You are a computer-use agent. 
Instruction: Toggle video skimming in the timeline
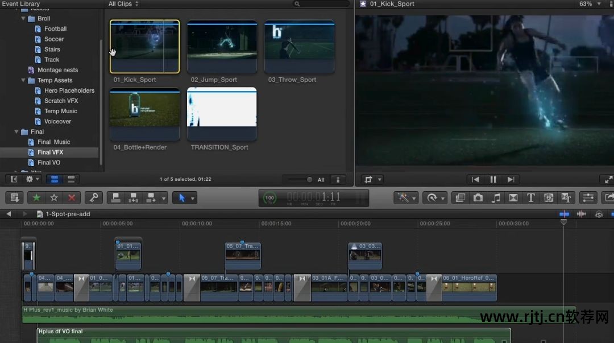tap(564, 214)
